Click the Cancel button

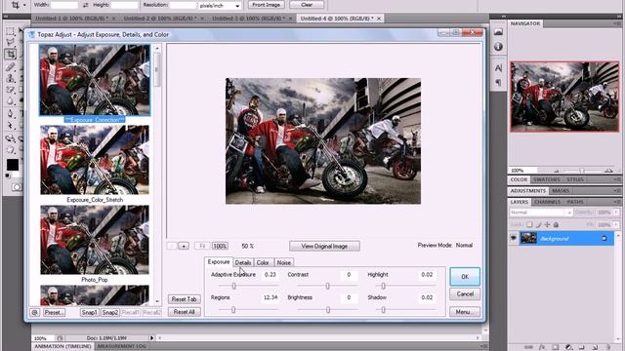tap(465, 294)
